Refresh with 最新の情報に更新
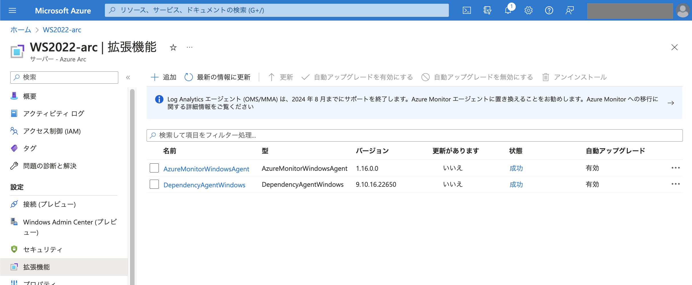Screen dimensions: 692x285 click(217, 77)
